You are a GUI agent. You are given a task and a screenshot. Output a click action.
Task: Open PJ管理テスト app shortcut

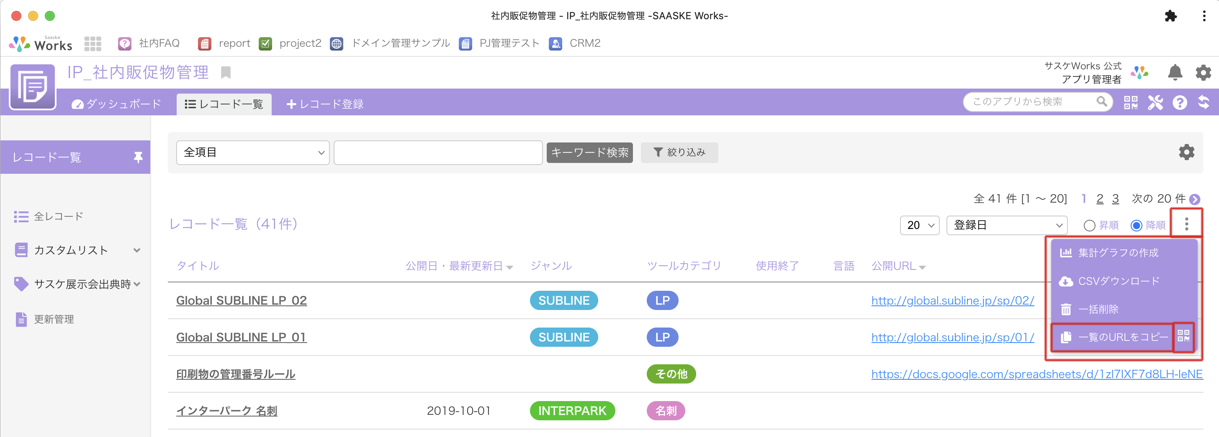coord(499,43)
